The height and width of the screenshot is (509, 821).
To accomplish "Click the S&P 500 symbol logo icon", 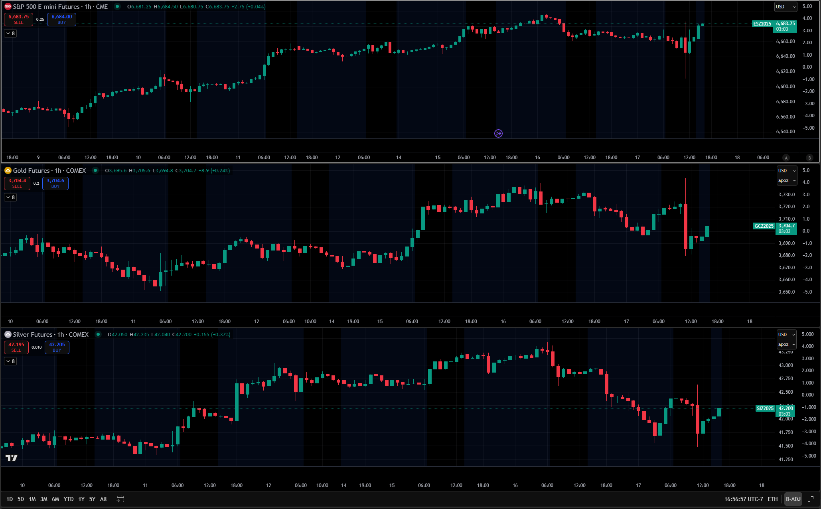I will coord(8,6).
